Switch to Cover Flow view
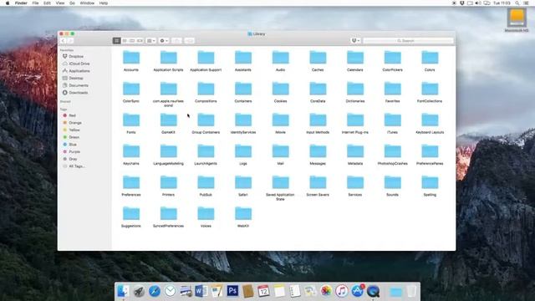This screenshot has width=535, height=301. [140, 41]
